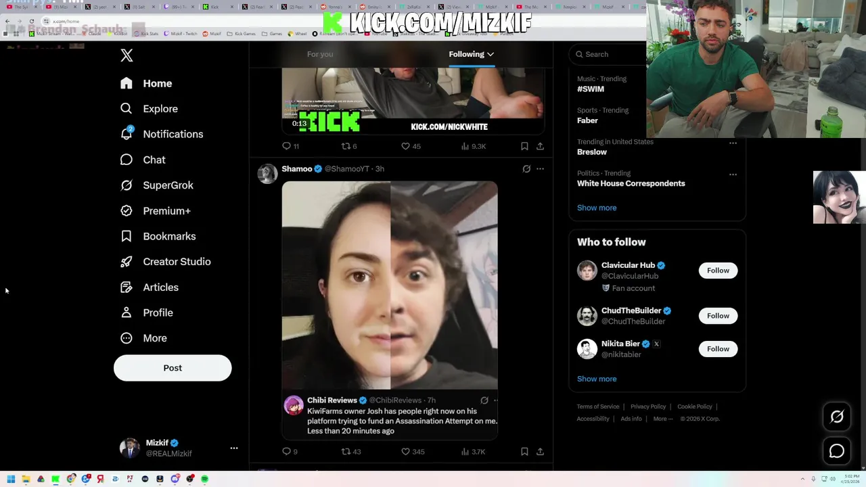
Task: Open Spotify from the taskbar
Action: tap(204, 479)
